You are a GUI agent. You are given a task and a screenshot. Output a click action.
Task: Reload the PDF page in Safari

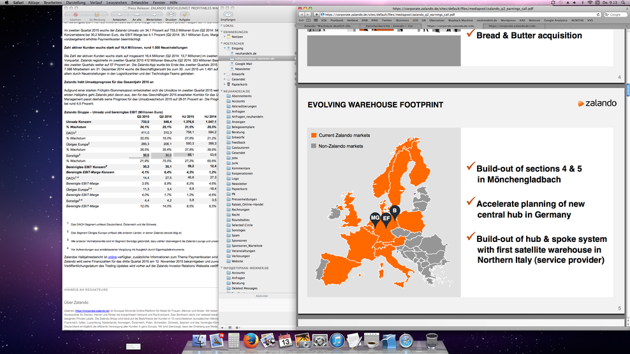598,15
